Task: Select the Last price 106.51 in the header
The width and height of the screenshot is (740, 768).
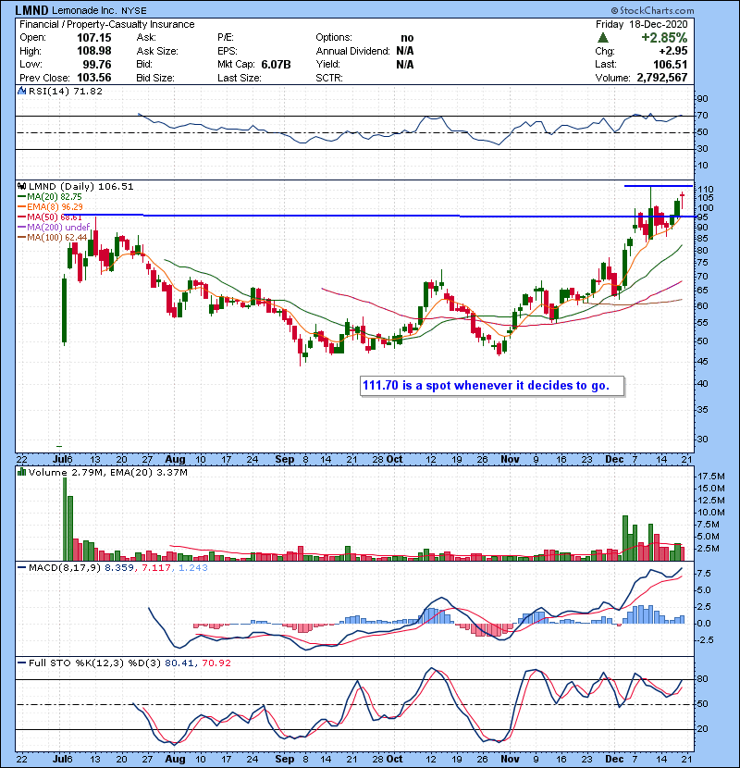Action: coord(670,65)
